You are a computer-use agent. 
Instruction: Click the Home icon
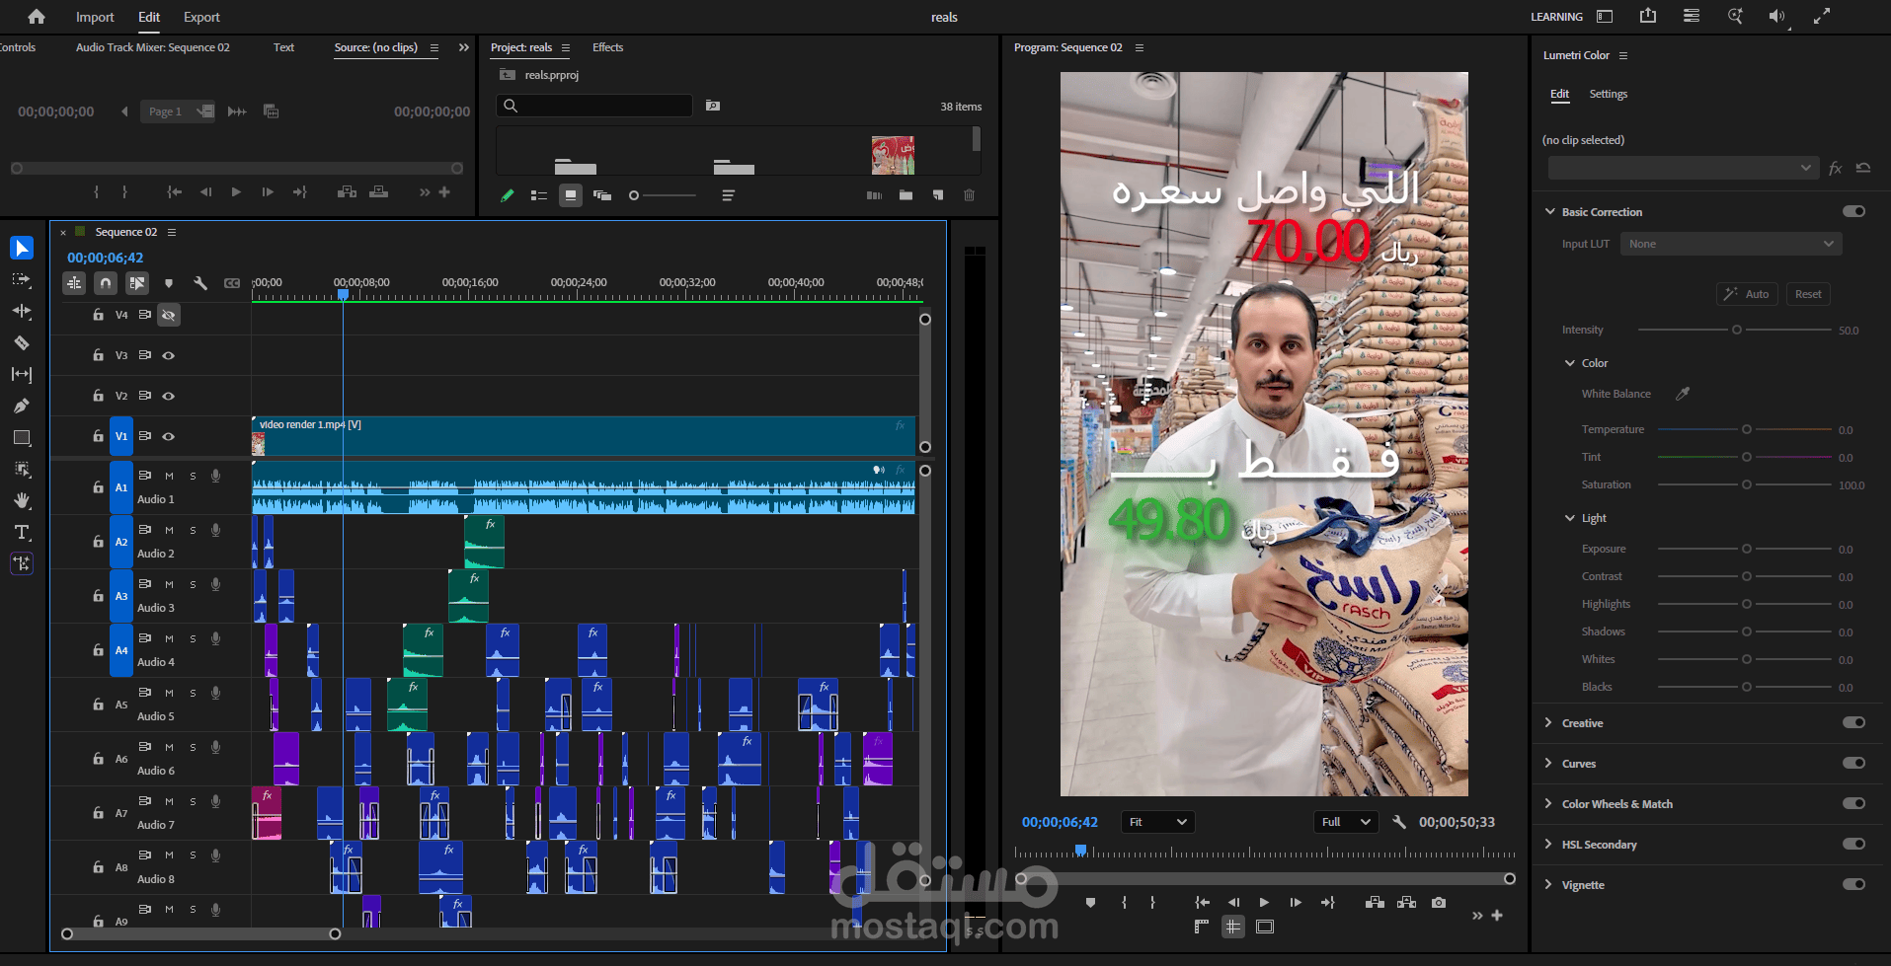(x=37, y=17)
